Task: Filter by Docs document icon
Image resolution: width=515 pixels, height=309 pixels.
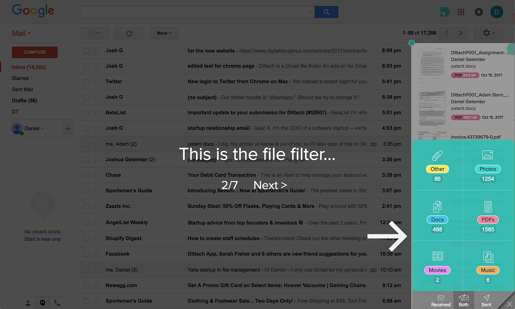Action: pyautogui.click(x=437, y=207)
